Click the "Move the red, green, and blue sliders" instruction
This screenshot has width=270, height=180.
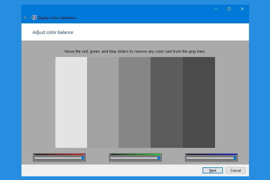tap(135, 51)
